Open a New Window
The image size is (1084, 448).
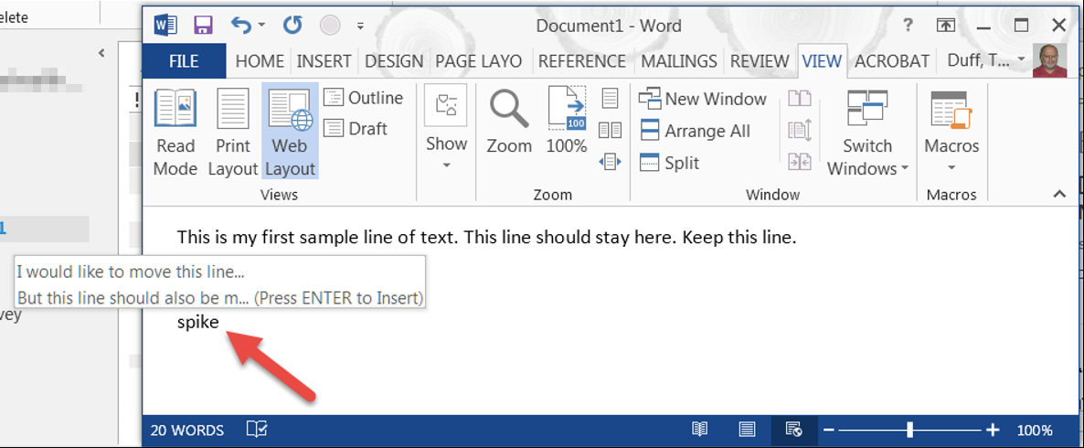click(703, 99)
